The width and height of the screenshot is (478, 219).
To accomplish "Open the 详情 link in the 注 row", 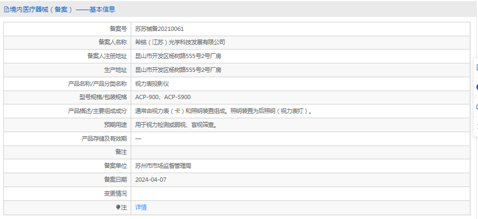I will (x=141, y=207).
